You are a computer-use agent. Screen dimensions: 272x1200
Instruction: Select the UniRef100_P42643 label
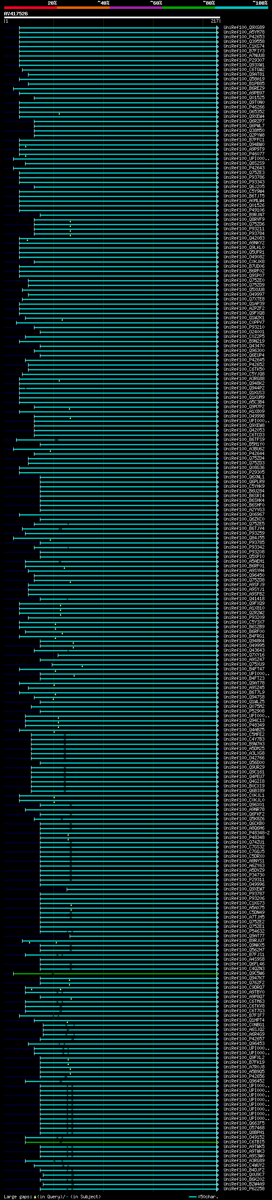pyautogui.click(x=244, y=168)
